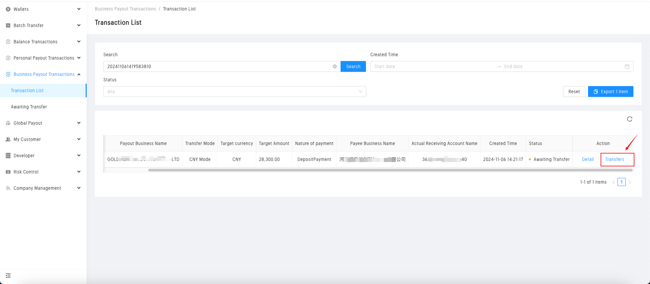Click the Target Amount column header

click(274, 143)
